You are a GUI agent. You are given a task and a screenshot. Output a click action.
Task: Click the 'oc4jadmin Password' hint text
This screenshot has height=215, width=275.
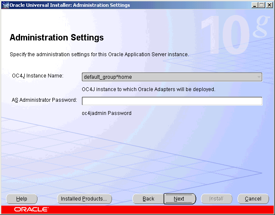[106, 113]
